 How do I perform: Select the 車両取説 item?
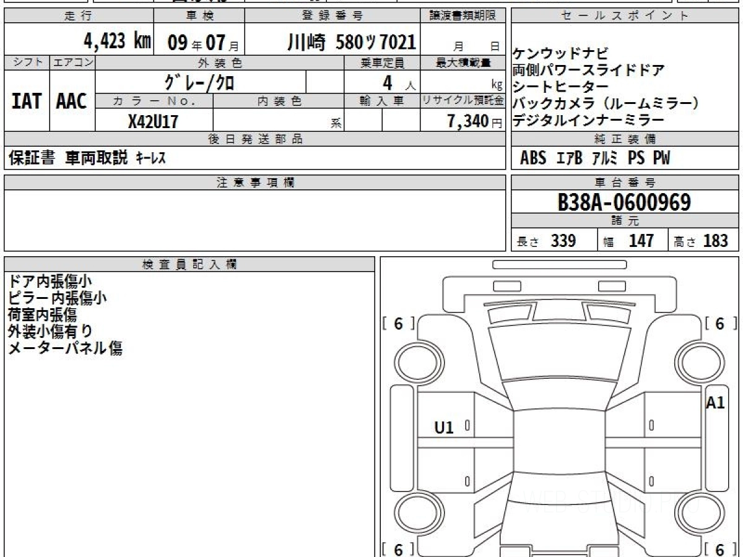pyautogui.click(x=97, y=158)
